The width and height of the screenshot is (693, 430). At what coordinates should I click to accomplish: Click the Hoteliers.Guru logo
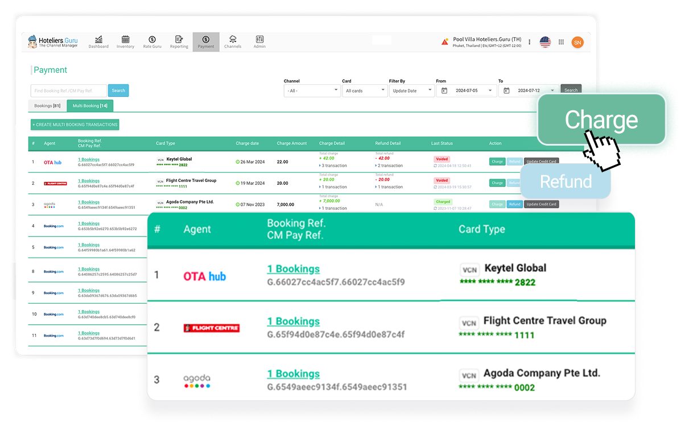coord(53,42)
